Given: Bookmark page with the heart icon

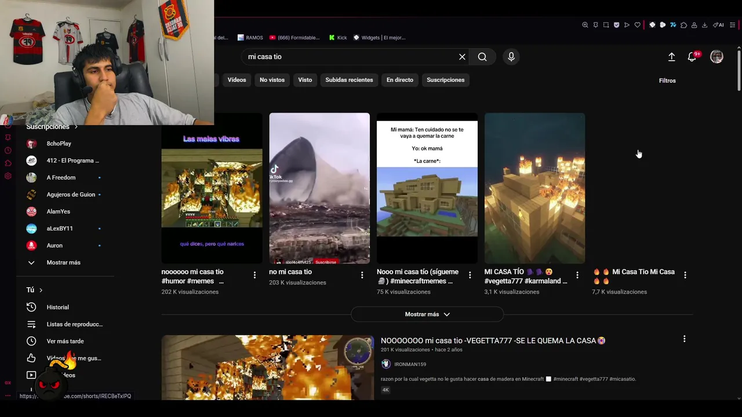Looking at the screenshot, I should (x=637, y=25).
